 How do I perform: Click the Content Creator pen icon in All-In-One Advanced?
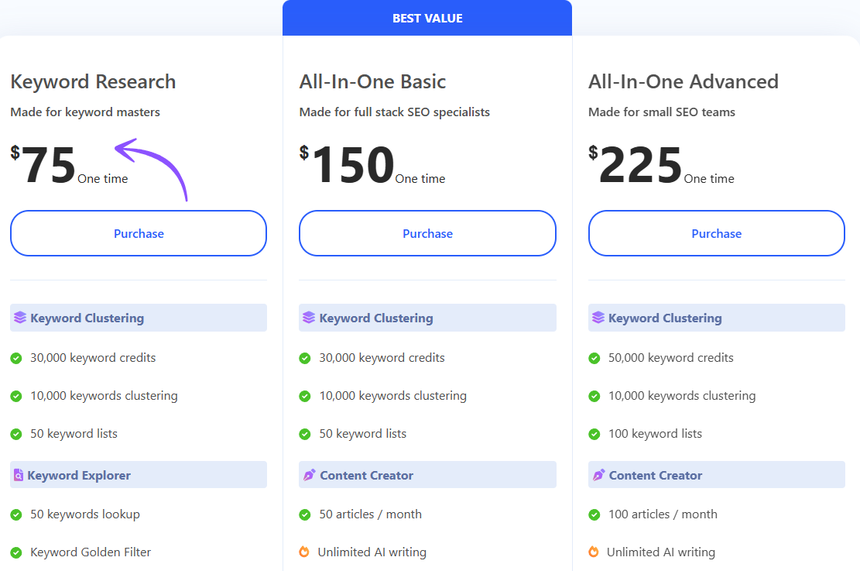coord(598,475)
